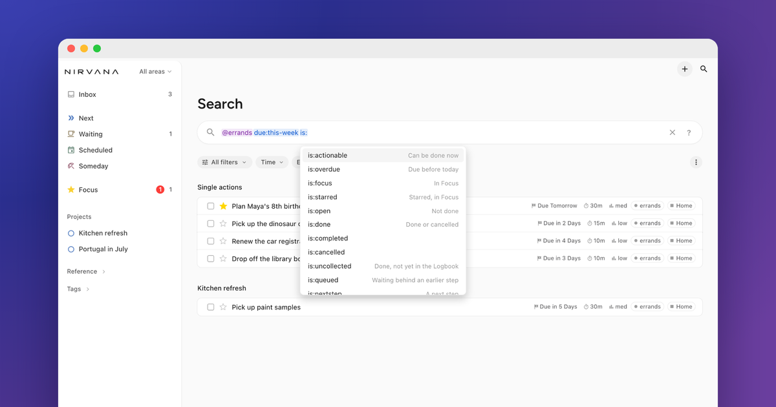
Task: Expand the Tags section
Action: 78,289
